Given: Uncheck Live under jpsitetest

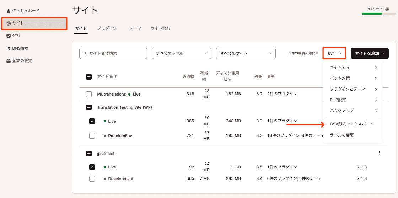Looking at the screenshot, I should (92, 167).
